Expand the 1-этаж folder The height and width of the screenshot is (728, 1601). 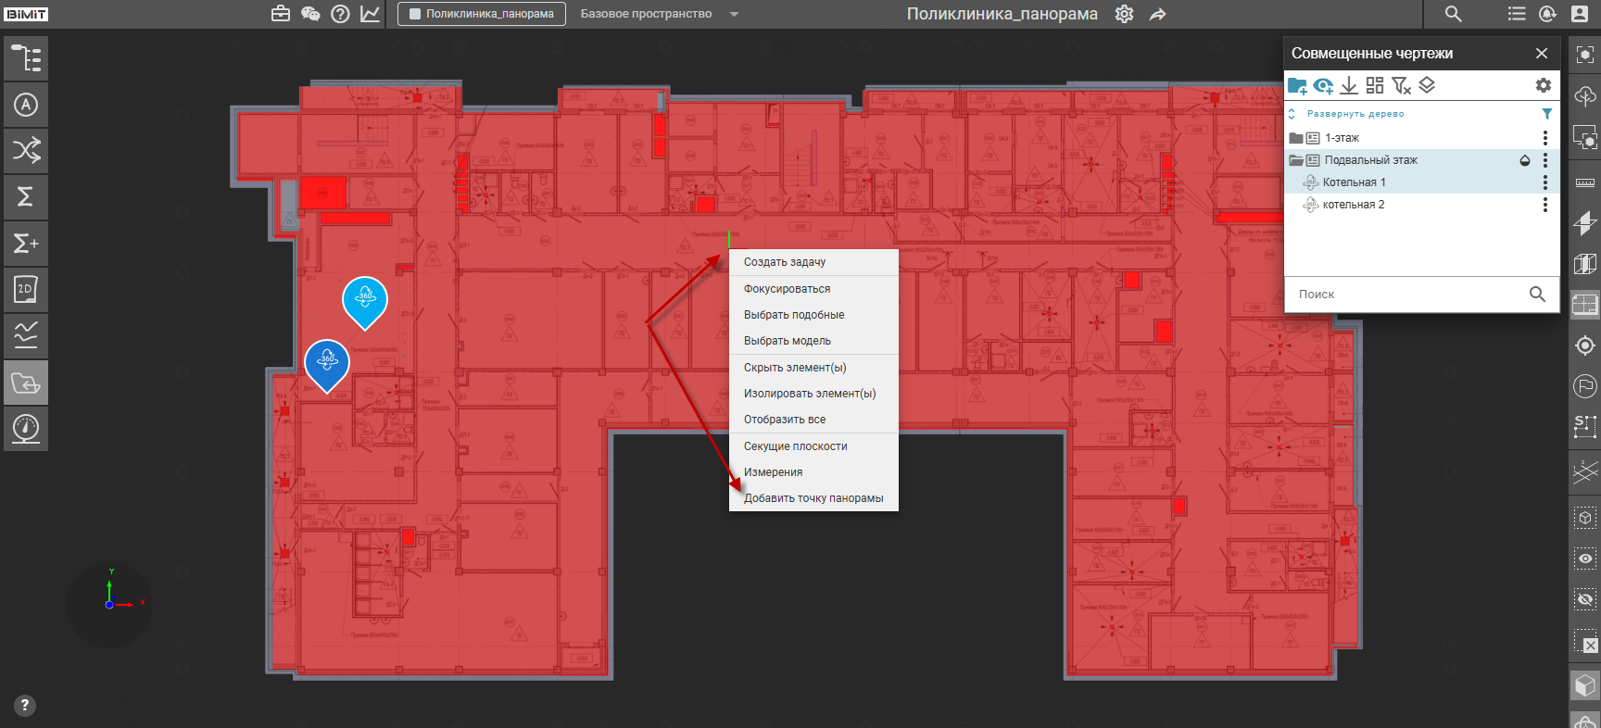pos(1296,138)
